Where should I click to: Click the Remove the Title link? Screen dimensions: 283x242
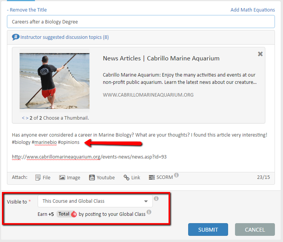click(27, 10)
